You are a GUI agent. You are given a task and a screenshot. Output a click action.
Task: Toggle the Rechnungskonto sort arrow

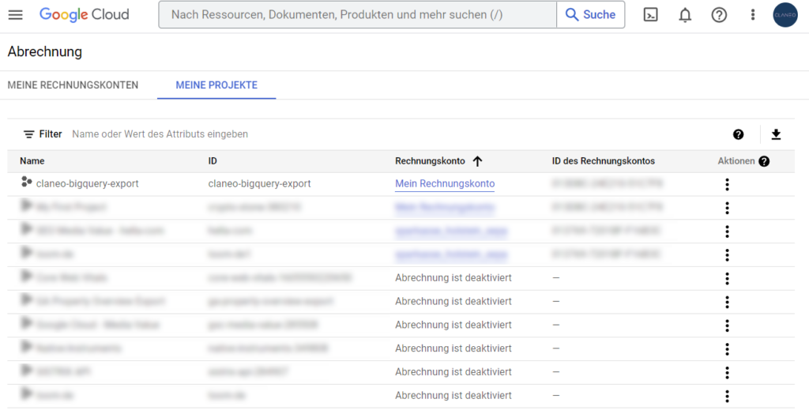tap(477, 161)
